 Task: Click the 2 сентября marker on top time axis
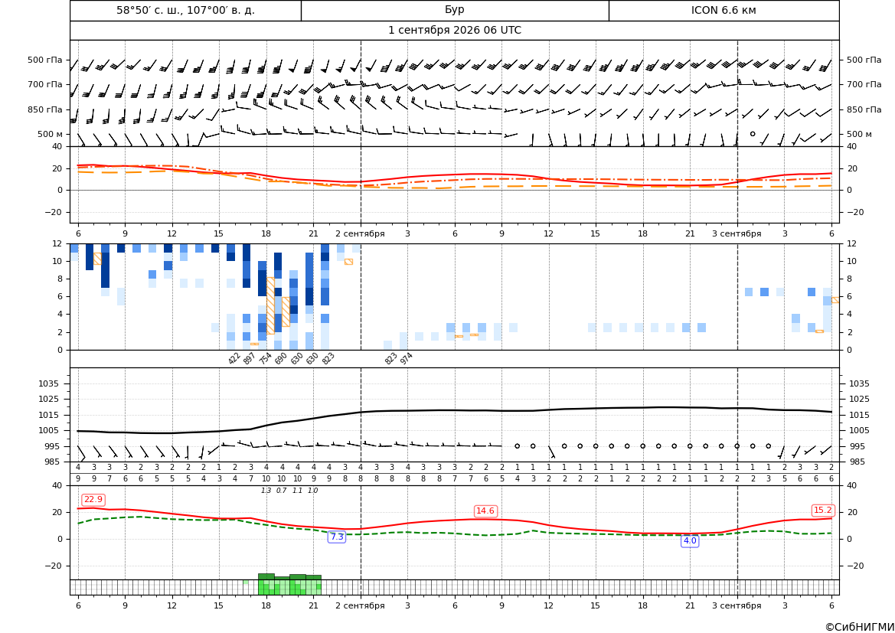(360, 233)
